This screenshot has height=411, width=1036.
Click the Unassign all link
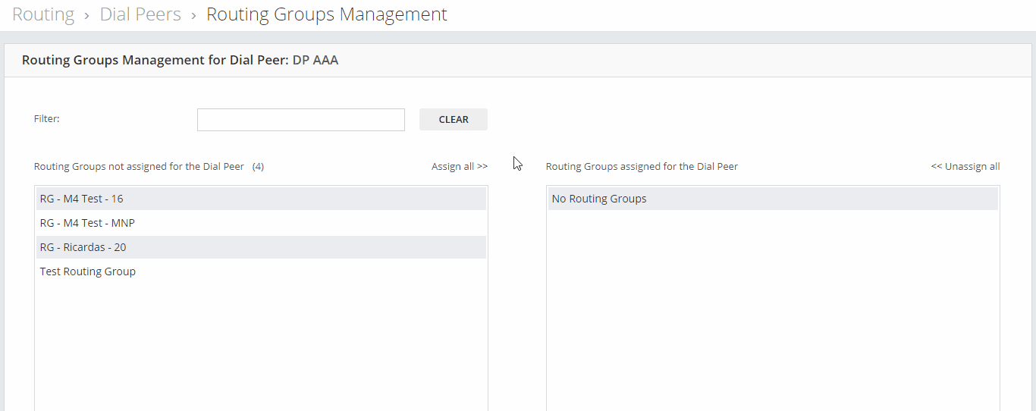965,167
